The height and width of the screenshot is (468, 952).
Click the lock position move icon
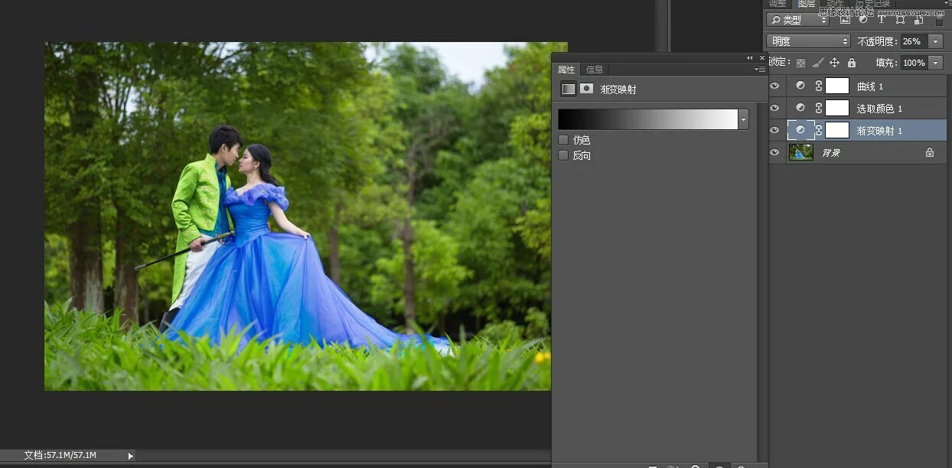834,63
